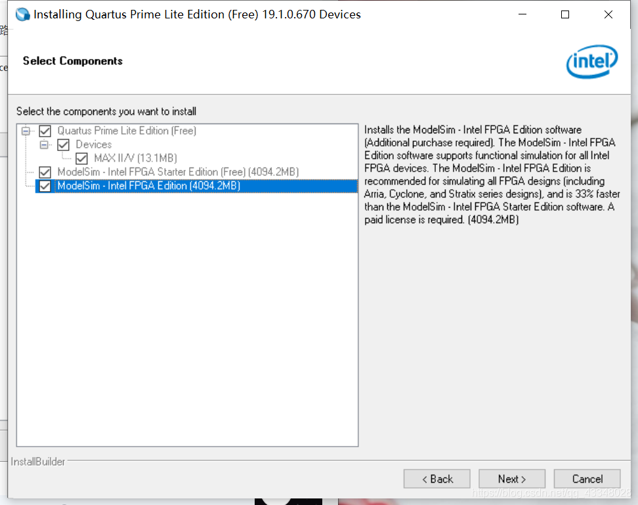The width and height of the screenshot is (638, 505).
Task: Click 'Select the components you want to install' text
Action: coord(106,112)
